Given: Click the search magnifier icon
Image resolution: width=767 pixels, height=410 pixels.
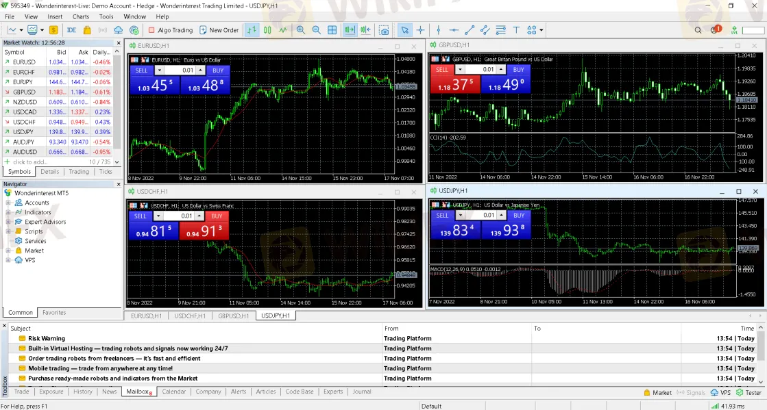Looking at the screenshot, I should [x=698, y=30].
